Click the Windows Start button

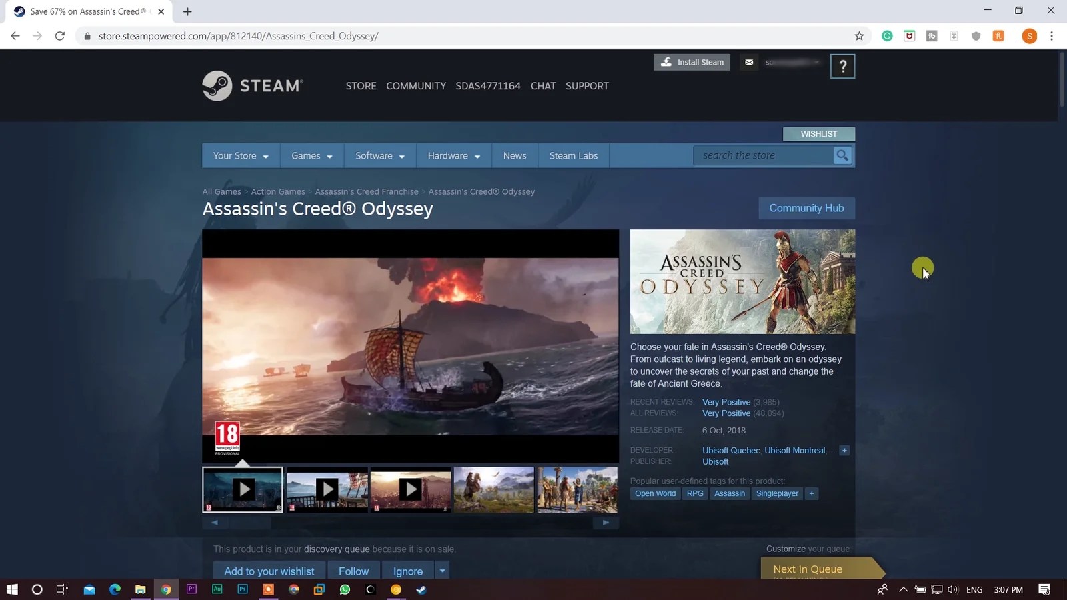(x=12, y=589)
